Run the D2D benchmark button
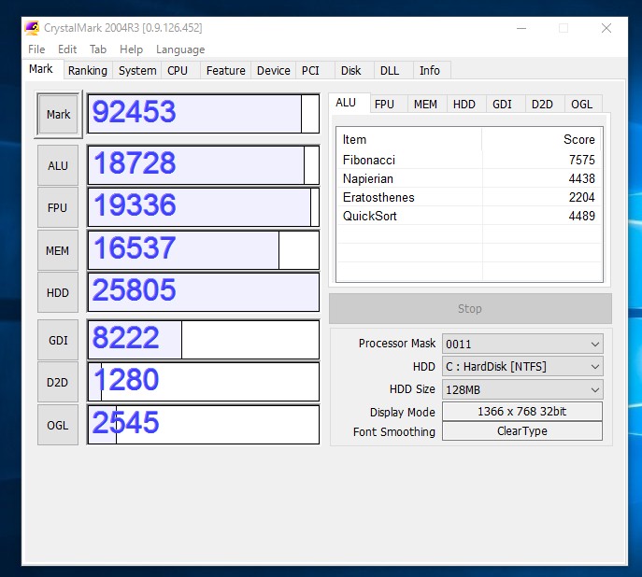The width and height of the screenshot is (642, 577). click(58, 383)
